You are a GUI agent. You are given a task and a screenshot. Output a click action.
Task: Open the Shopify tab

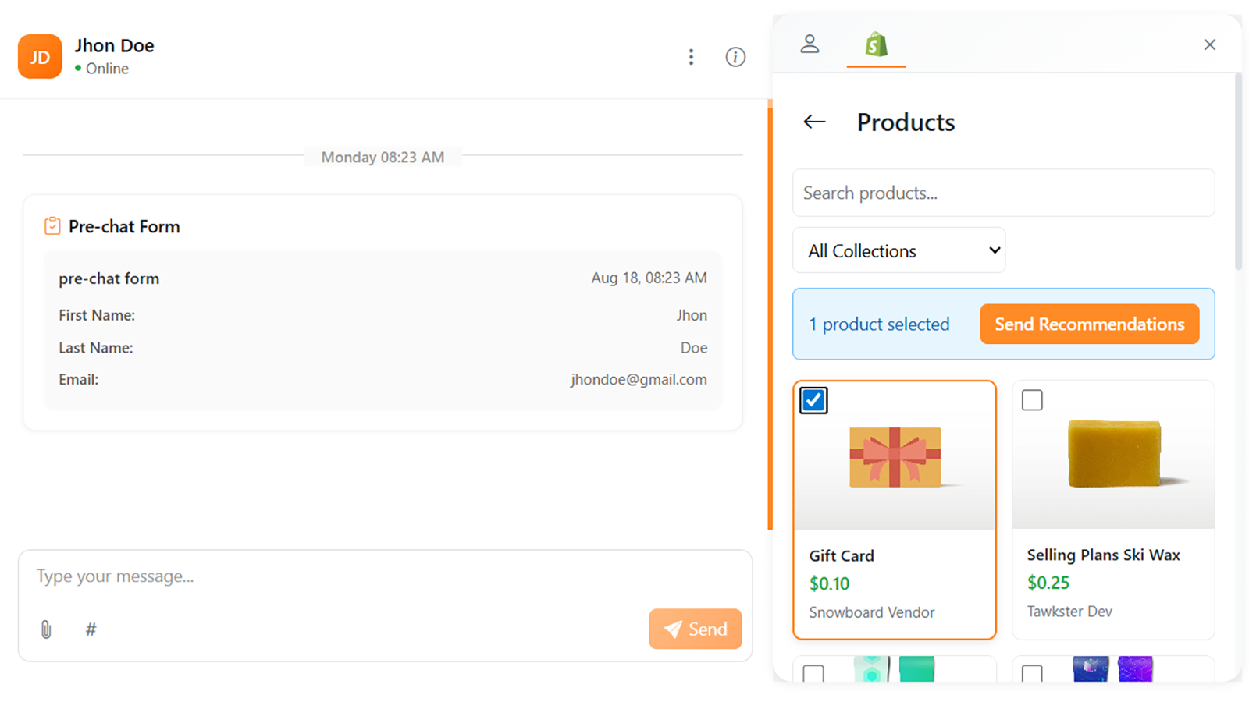tap(876, 45)
